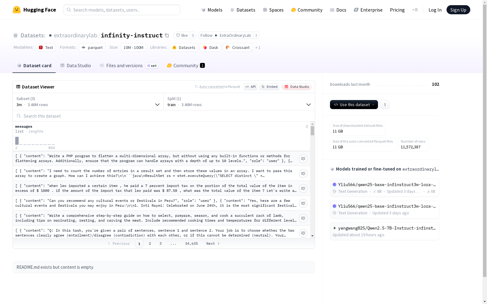487x304 pixels.
Task: Open conversation viewer for entailment task row
Action: coord(303,233)
